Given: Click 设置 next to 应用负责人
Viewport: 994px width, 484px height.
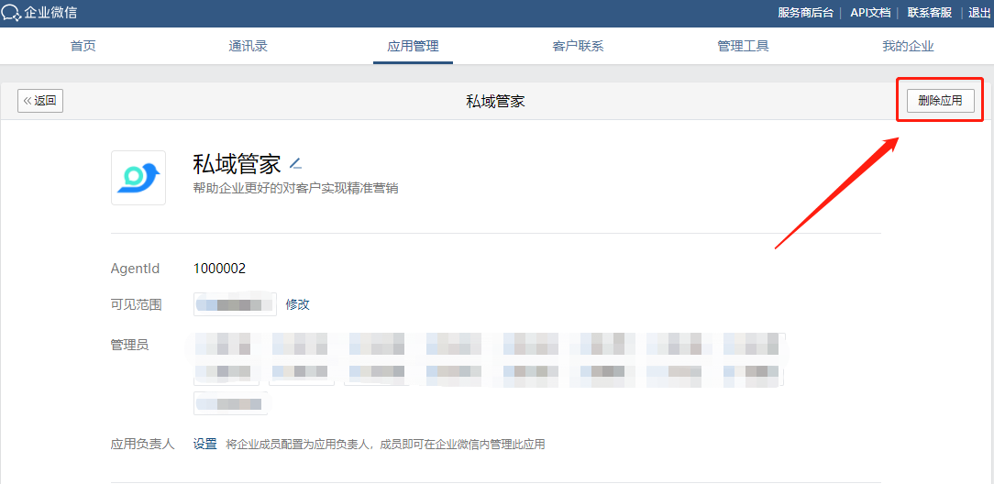Looking at the screenshot, I should pyautogui.click(x=204, y=444).
